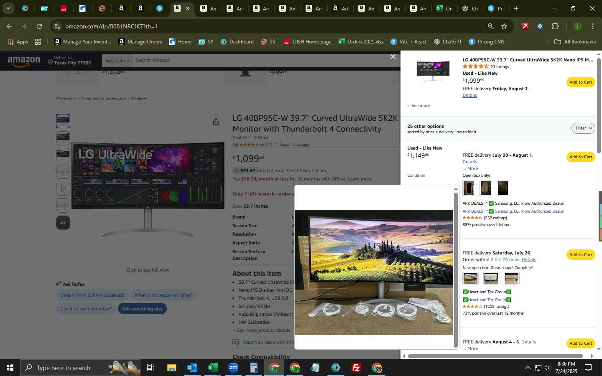Open the Windows Start menu
602x376 pixels.
point(10,368)
